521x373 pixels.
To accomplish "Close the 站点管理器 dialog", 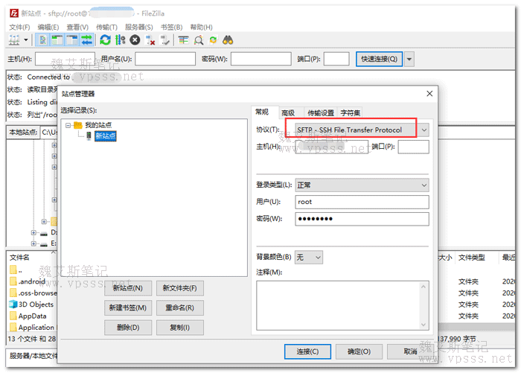I will tap(429, 94).
